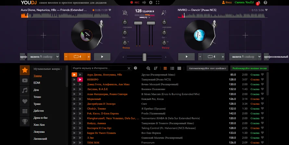
Task: Click the left deck Фильтр knob
Action: pyautogui.click(x=125, y=43)
